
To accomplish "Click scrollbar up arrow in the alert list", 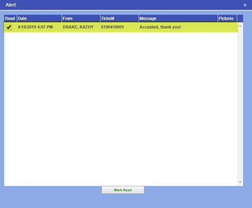I will [x=240, y=26].
